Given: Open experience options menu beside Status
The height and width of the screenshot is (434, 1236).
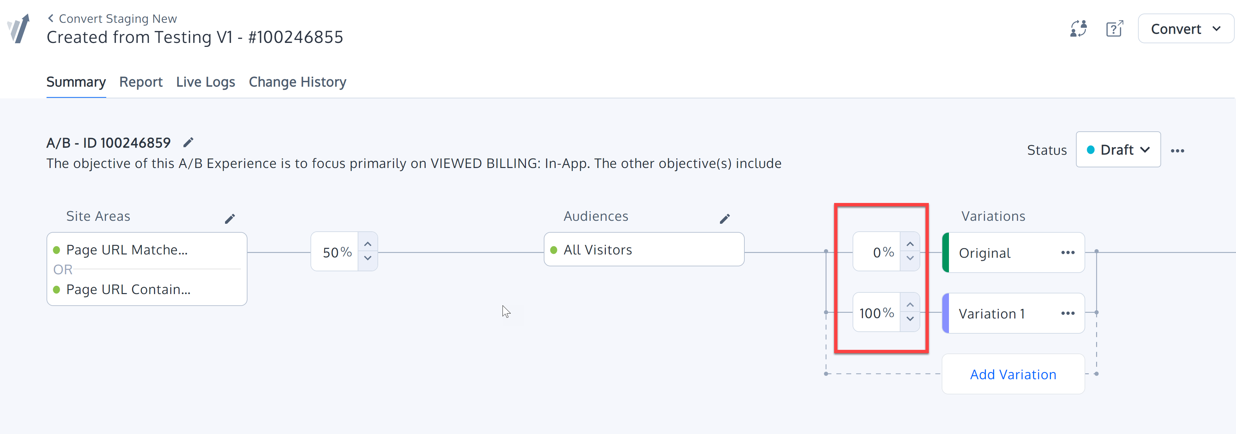Looking at the screenshot, I should click(x=1178, y=151).
